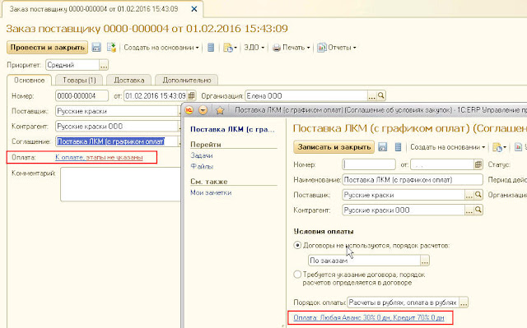Click the agreement Номер input field
The height and width of the screenshot is (328, 527).
tap(369, 164)
